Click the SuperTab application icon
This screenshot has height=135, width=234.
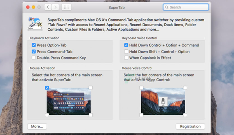click(35, 24)
